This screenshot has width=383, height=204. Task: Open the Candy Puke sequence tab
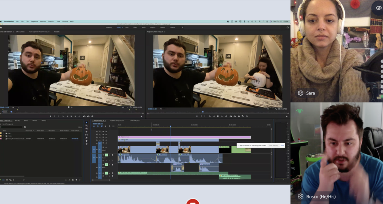(135, 121)
